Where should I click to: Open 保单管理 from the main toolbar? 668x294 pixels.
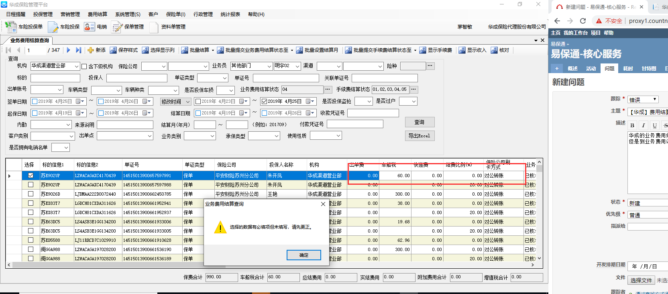click(x=117, y=27)
